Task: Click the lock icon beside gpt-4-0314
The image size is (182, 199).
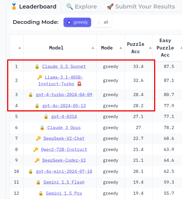Action: click(46, 117)
